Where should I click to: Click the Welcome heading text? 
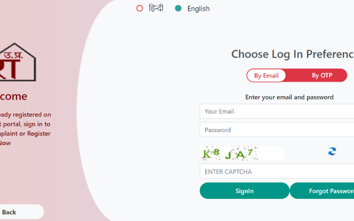13,97
